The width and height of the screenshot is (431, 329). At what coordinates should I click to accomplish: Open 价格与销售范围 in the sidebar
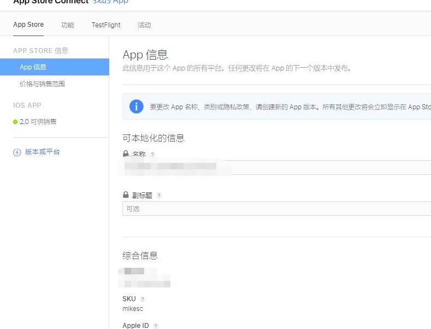tap(43, 84)
